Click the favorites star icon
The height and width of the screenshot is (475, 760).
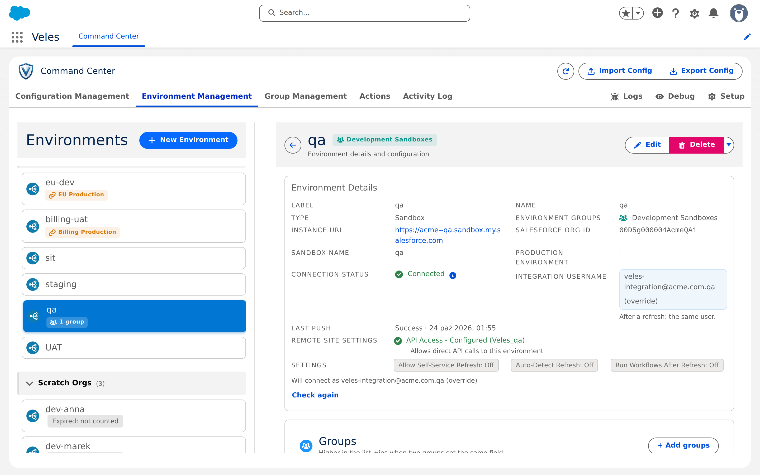[x=626, y=13]
